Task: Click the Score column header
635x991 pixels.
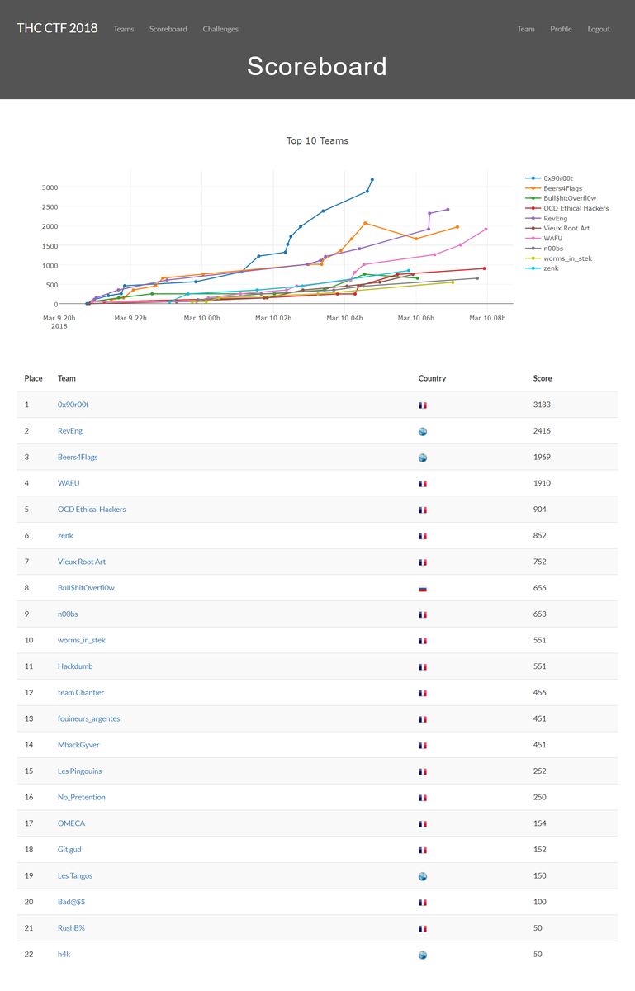Action: pos(543,378)
